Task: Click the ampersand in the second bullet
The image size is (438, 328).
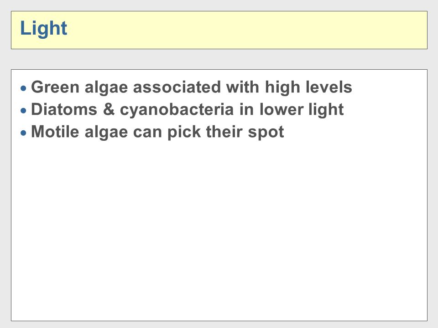Action: point(109,109)
